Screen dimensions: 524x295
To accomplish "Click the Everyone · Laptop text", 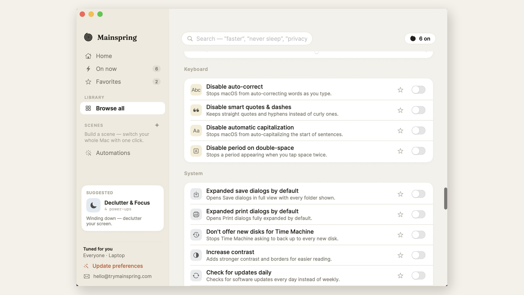I will 104,256.
